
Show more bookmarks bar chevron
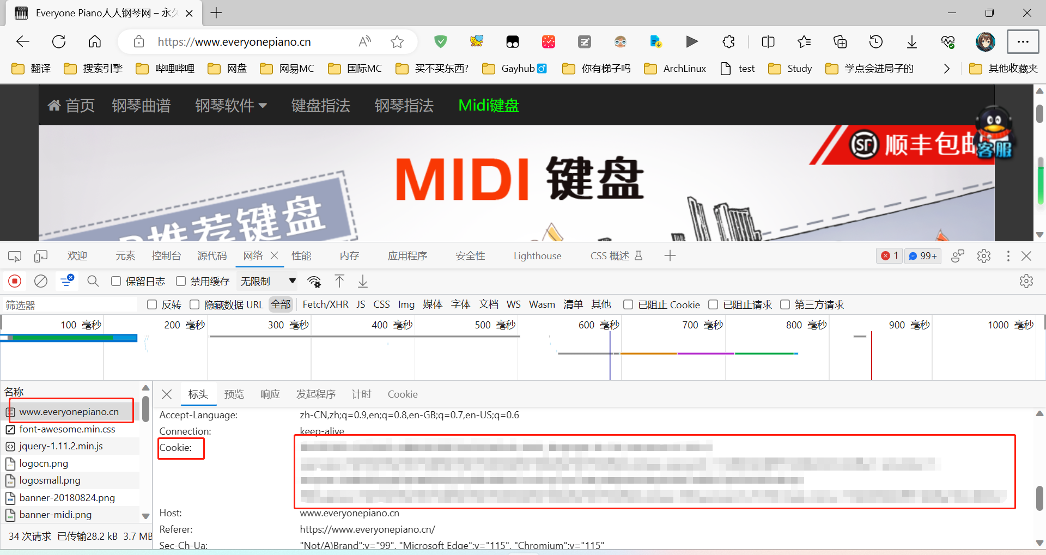click(x=947, y=69)
